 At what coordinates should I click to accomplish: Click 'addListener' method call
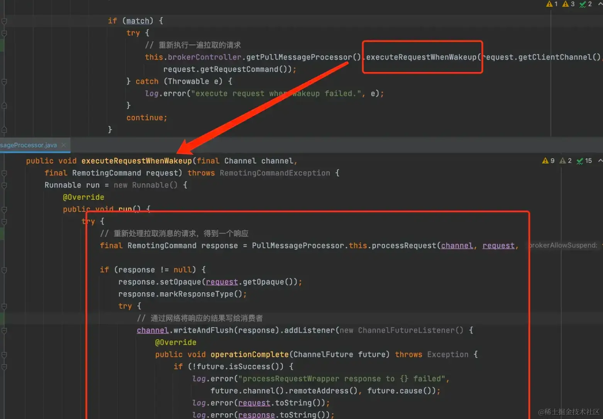(x=310, y=331)
